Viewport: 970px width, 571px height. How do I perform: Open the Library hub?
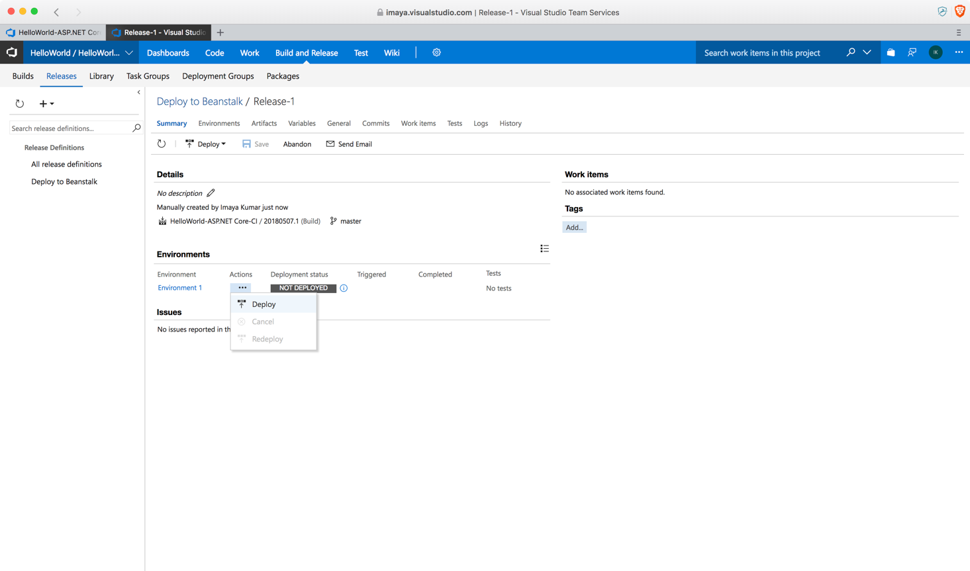(x=101, y=76)
